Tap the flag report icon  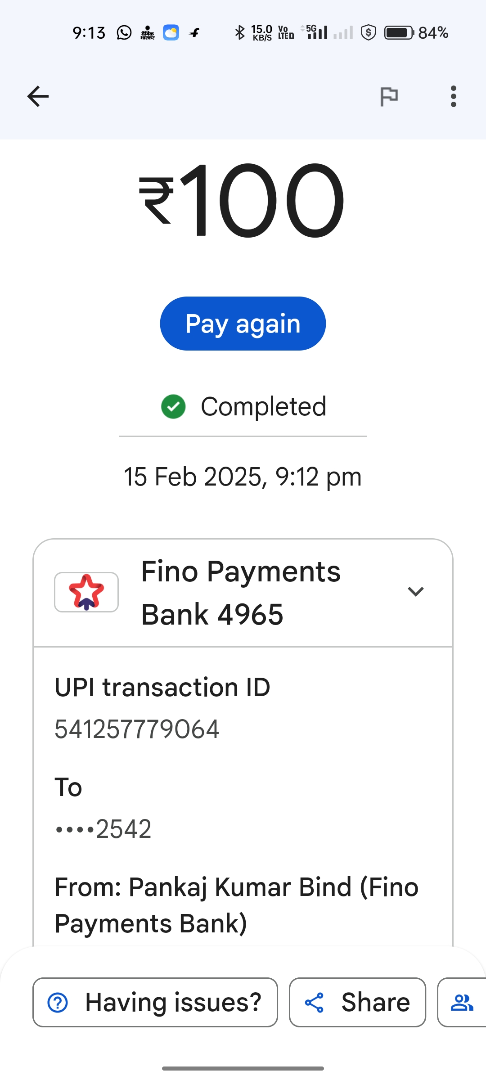pos(389,96)
